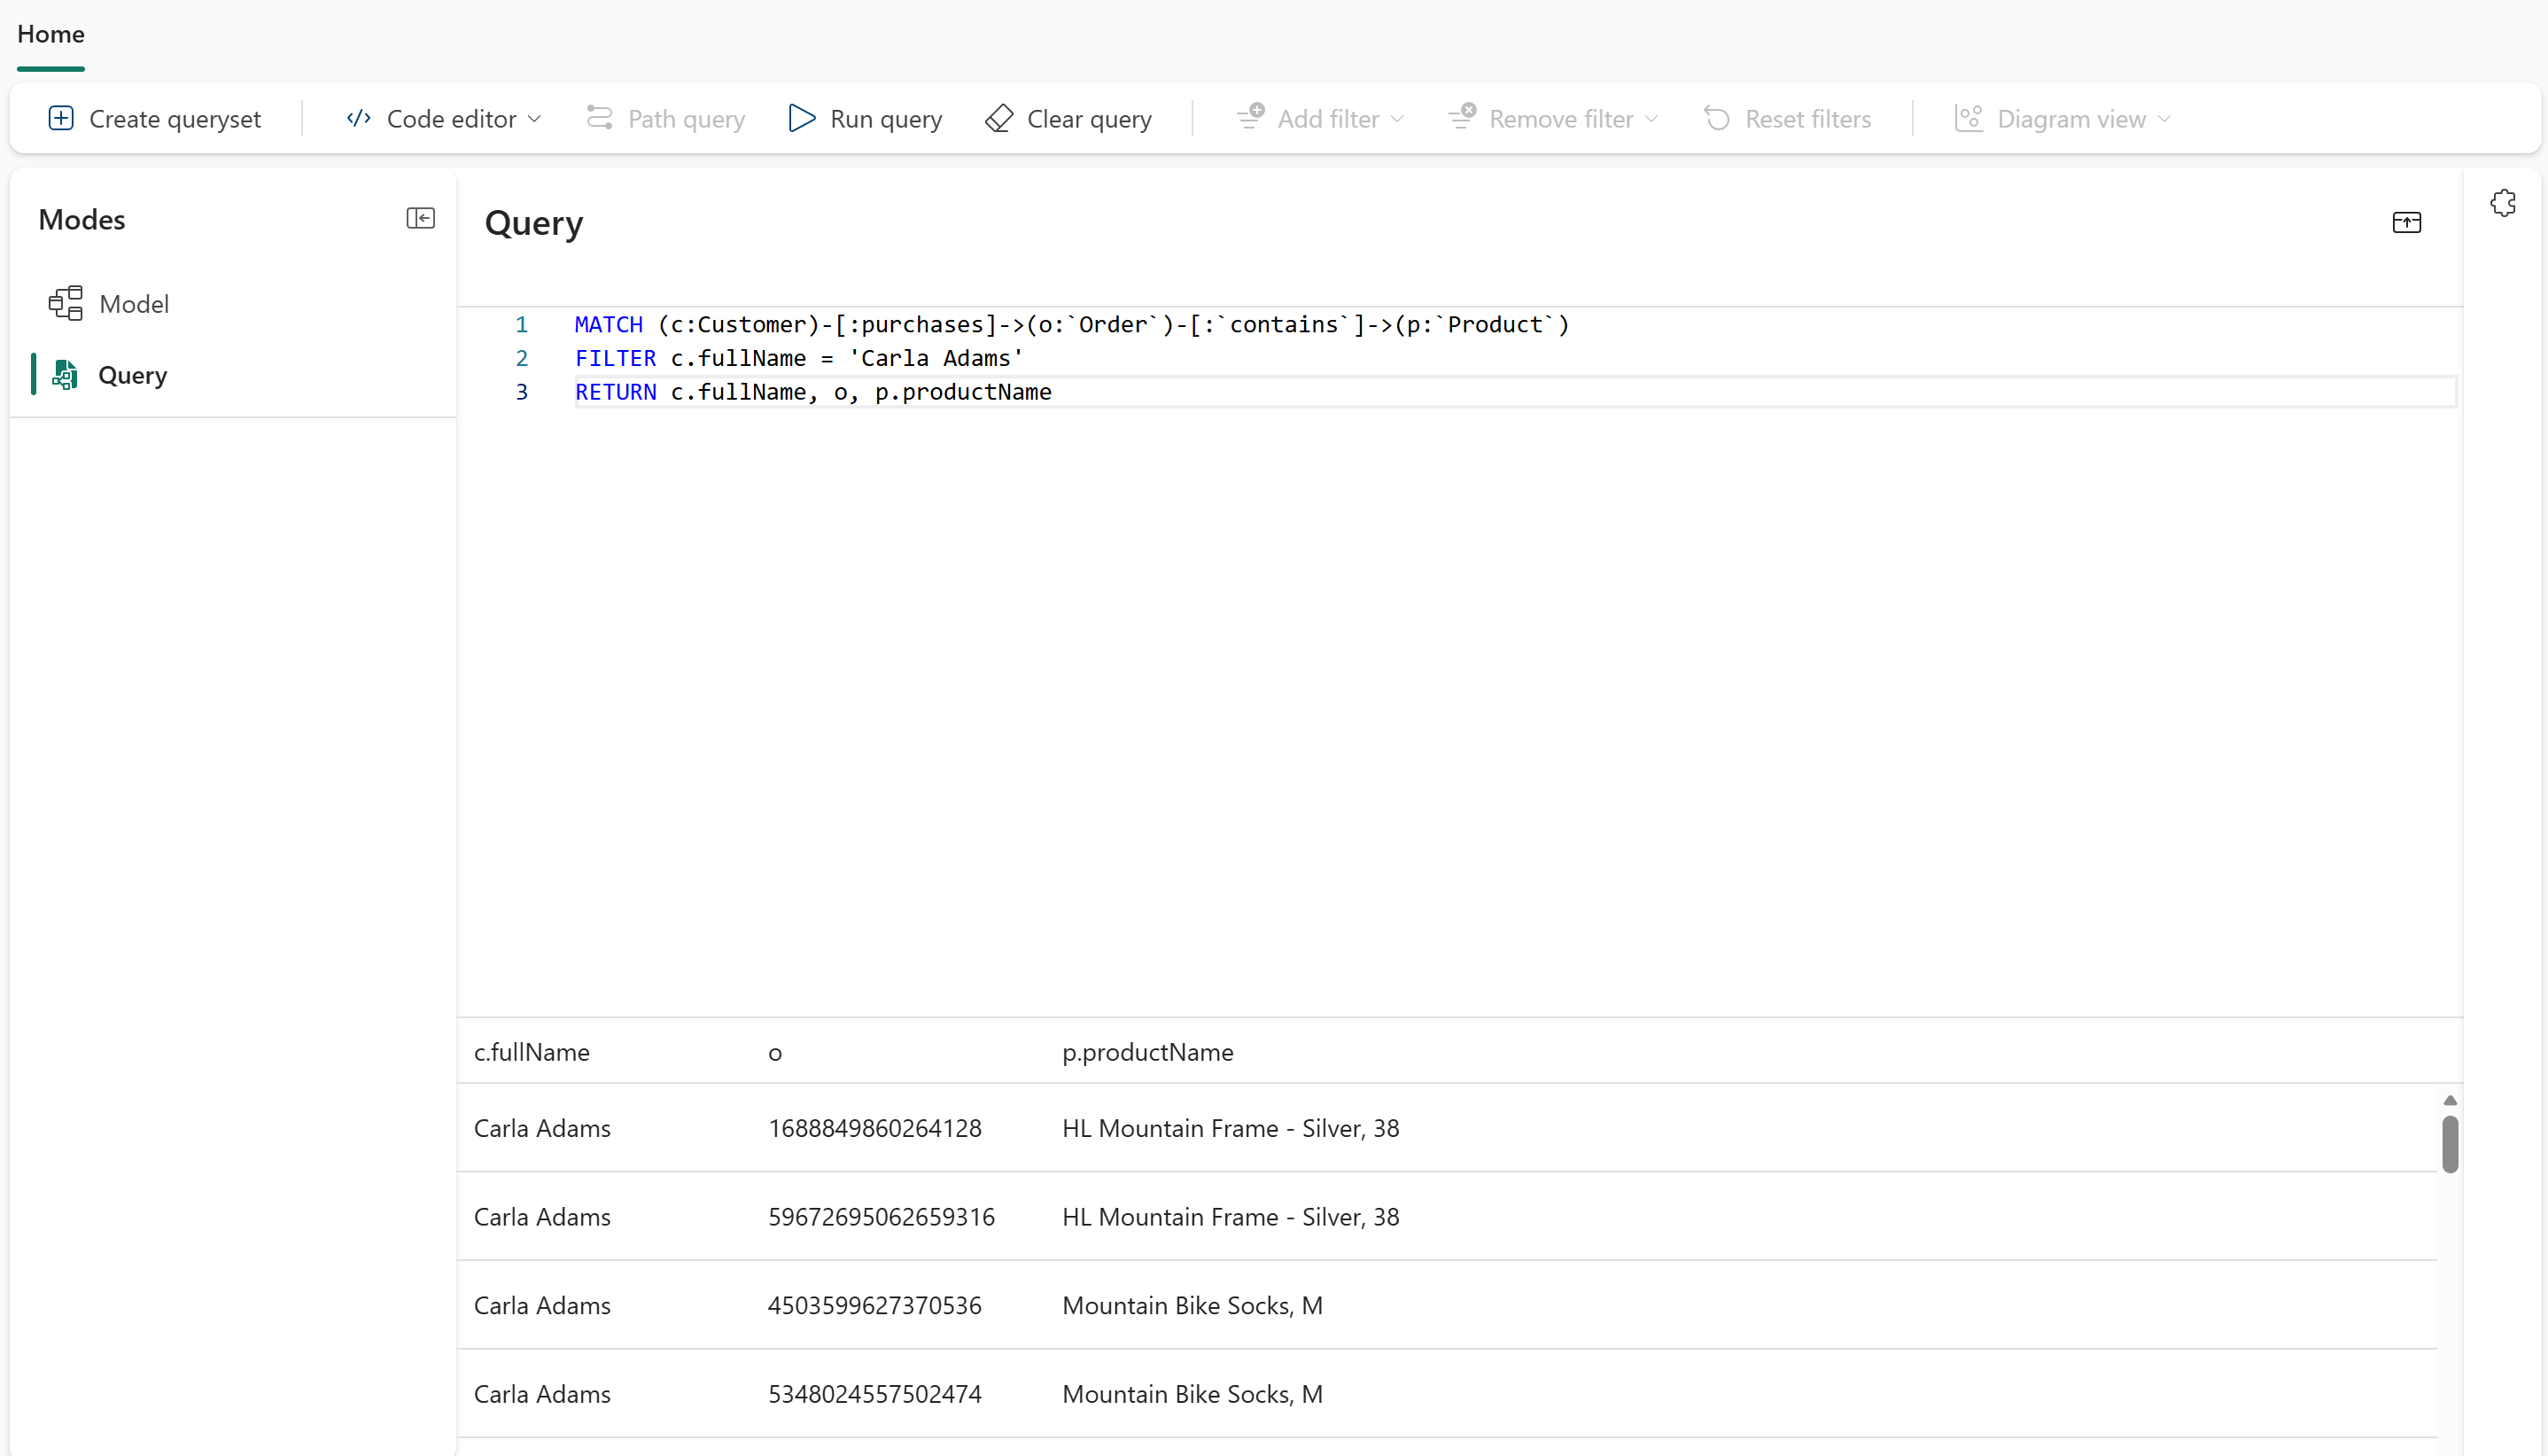Click the collapse query editor icon
Screen dimensions: 2548x1456
[x=2406, y=222]
